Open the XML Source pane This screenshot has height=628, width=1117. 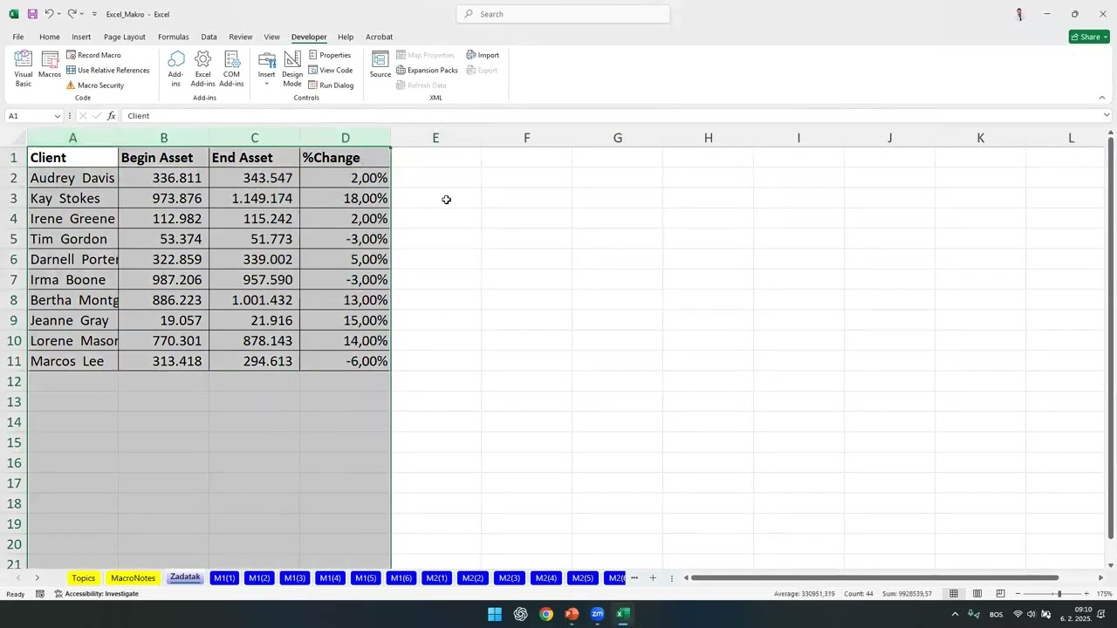[380, 65]
